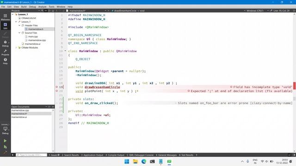
Task: Close the Projects side panel
Action: tap(53, 11)
